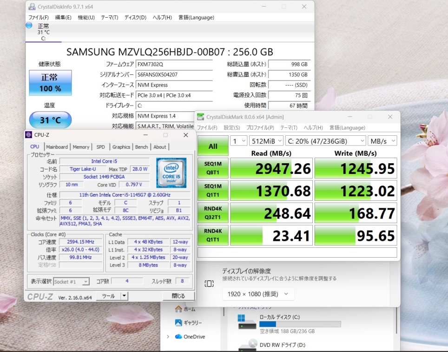Viewport: 448px width, 352px height.
Task: Open the test count dropdown showing 1
Action: click(x=238, y=141)
